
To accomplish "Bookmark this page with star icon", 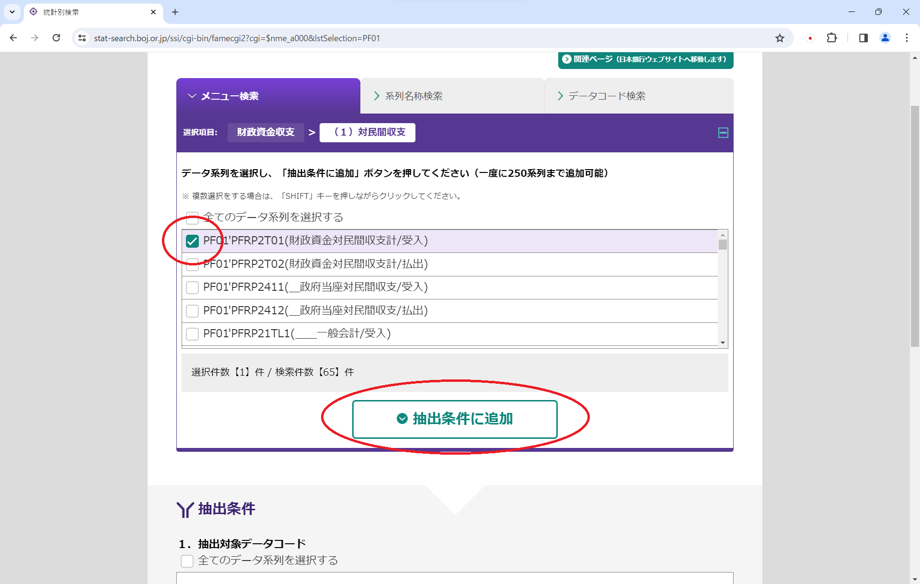I will coord(780,38).
